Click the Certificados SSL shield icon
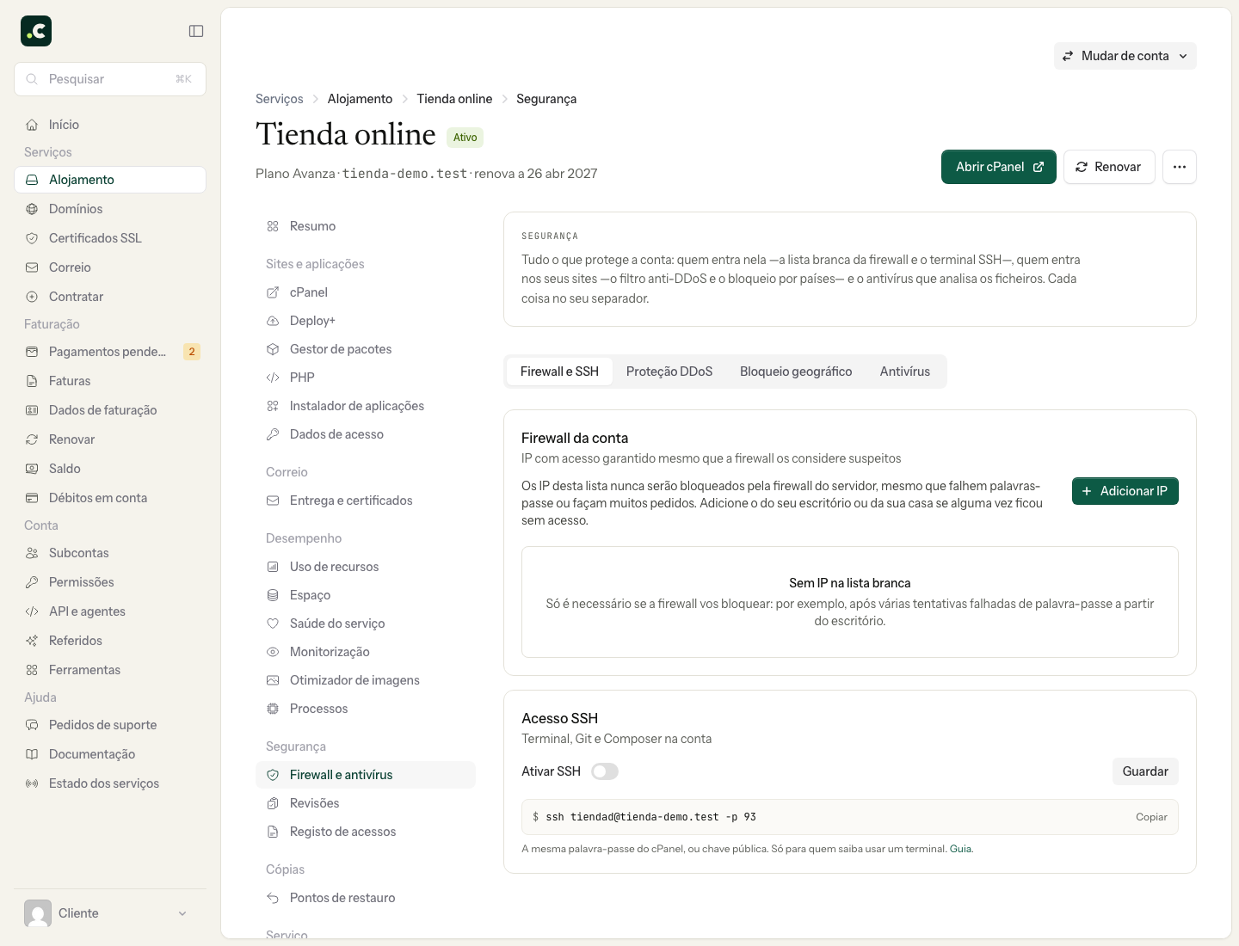The width and height of the screenshot is (1239, 946). [x=32, y=238]
